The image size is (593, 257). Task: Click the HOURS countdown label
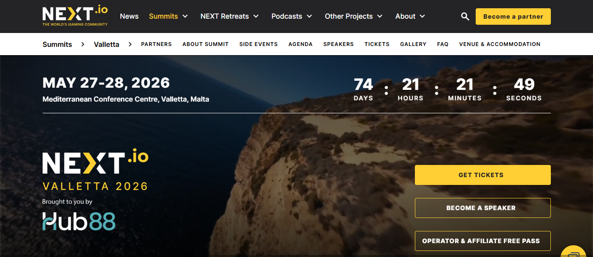coord(411,99)
